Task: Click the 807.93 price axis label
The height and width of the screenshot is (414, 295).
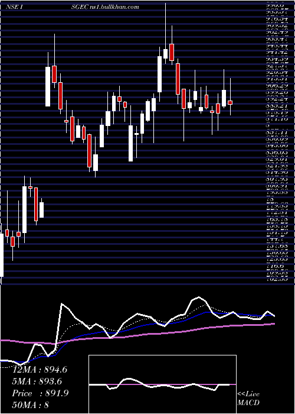Action: (x=276, y=179)
